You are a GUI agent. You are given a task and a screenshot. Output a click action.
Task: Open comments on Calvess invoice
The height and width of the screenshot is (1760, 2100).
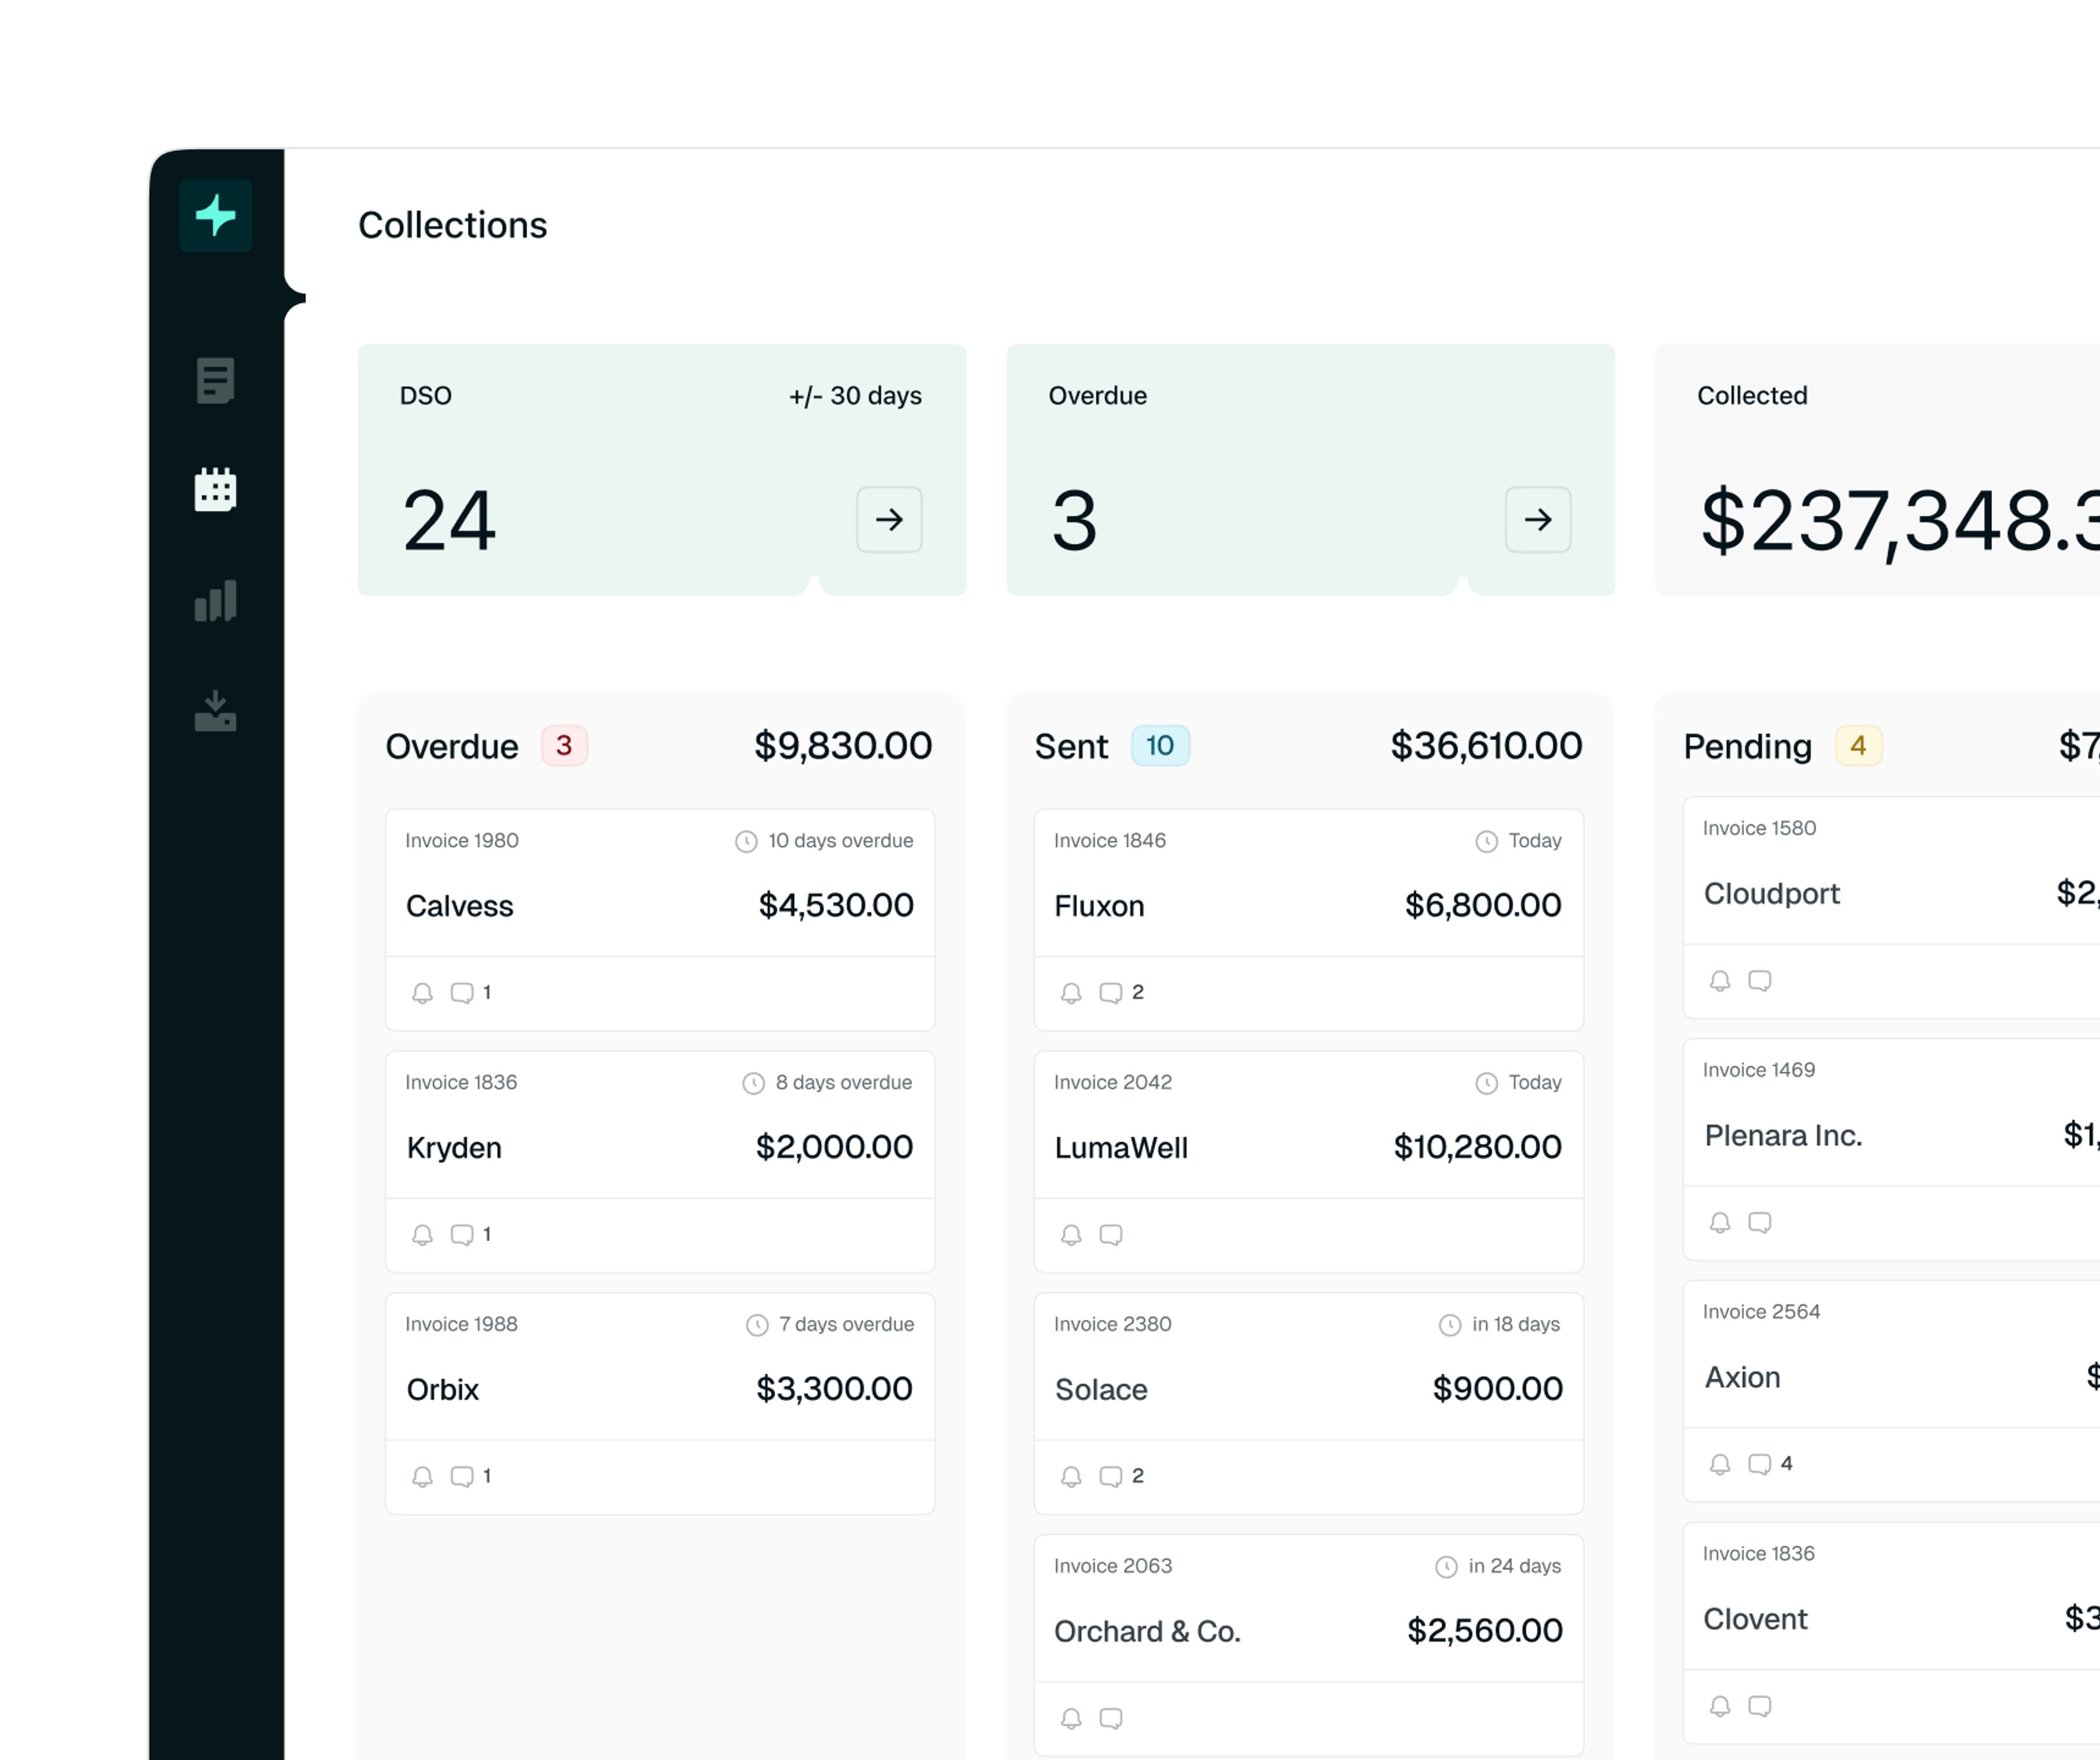462,992
